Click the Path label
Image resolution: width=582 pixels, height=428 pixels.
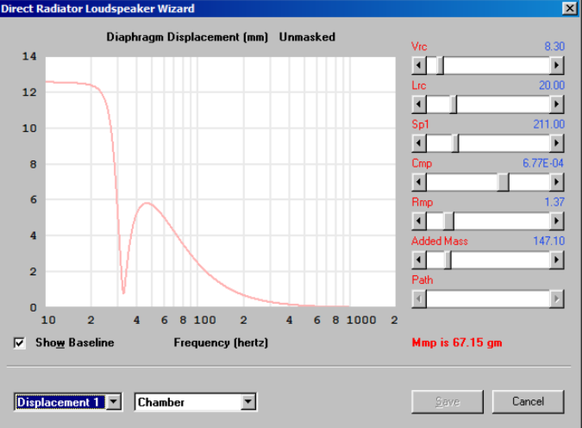[422, 280]
